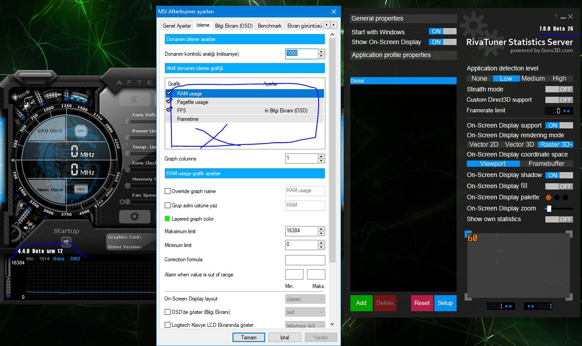The height and width of the screenshot is (346, 582).
Task: Toggle the checkmark next to FPS graph
Action: click(x=169, y=110)
